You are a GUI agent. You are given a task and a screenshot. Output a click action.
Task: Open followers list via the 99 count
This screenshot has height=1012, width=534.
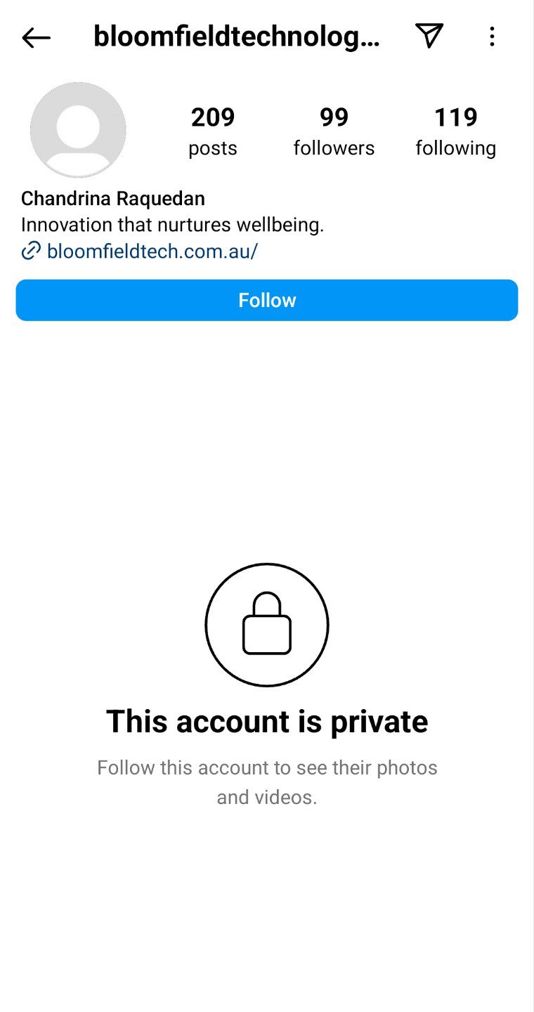[x=334, y=117]
